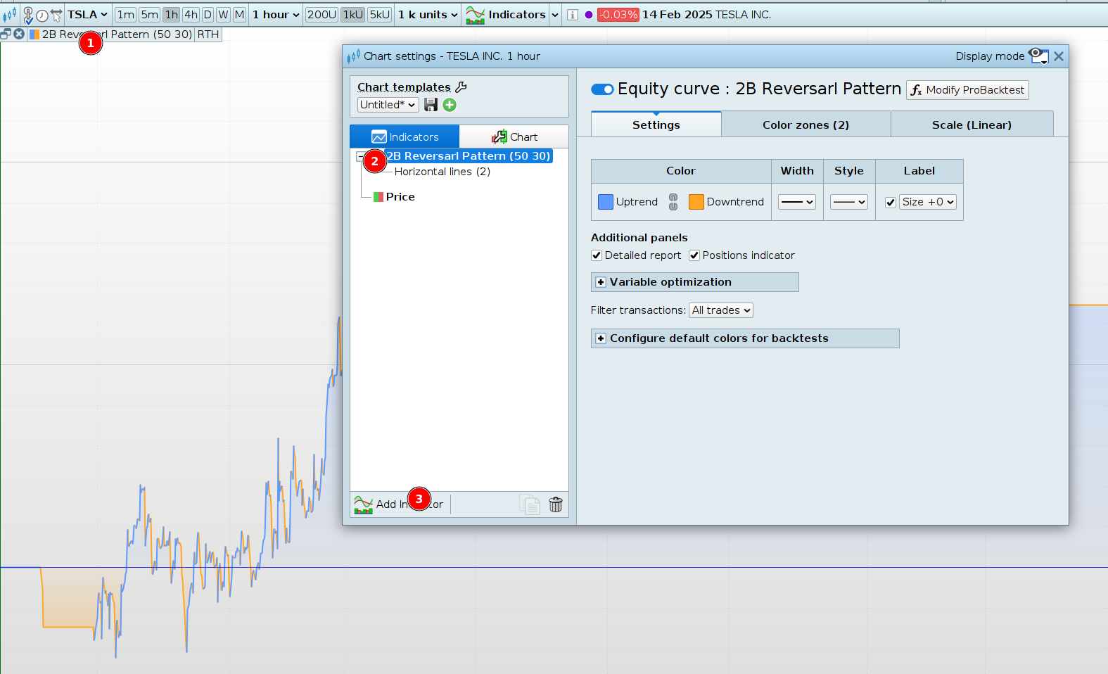
Task: Open the line Style dropdown
Action: point(849,202)
